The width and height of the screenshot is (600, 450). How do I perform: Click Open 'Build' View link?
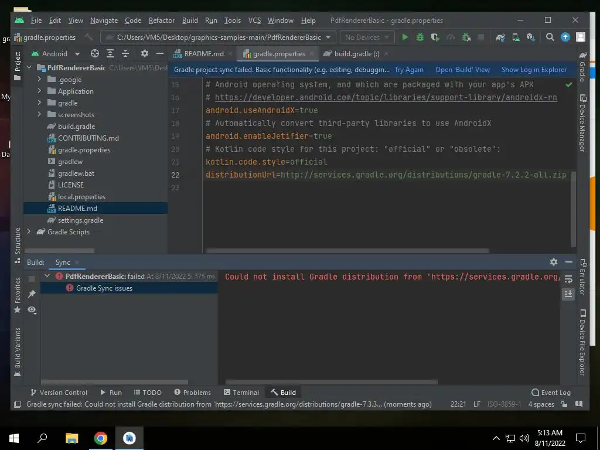[462, 70]
